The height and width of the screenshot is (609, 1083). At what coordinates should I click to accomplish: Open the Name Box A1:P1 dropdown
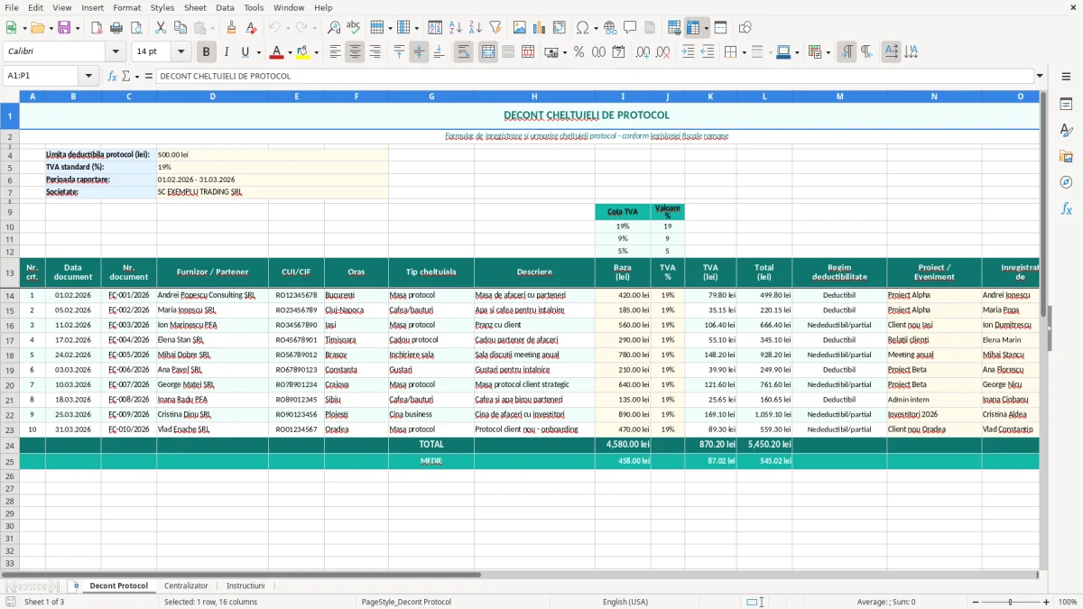(88, 77)
